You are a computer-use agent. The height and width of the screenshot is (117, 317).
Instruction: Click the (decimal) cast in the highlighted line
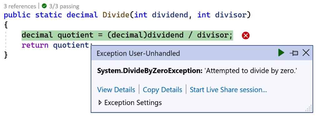pyautogui.click(x=127, y=35)
